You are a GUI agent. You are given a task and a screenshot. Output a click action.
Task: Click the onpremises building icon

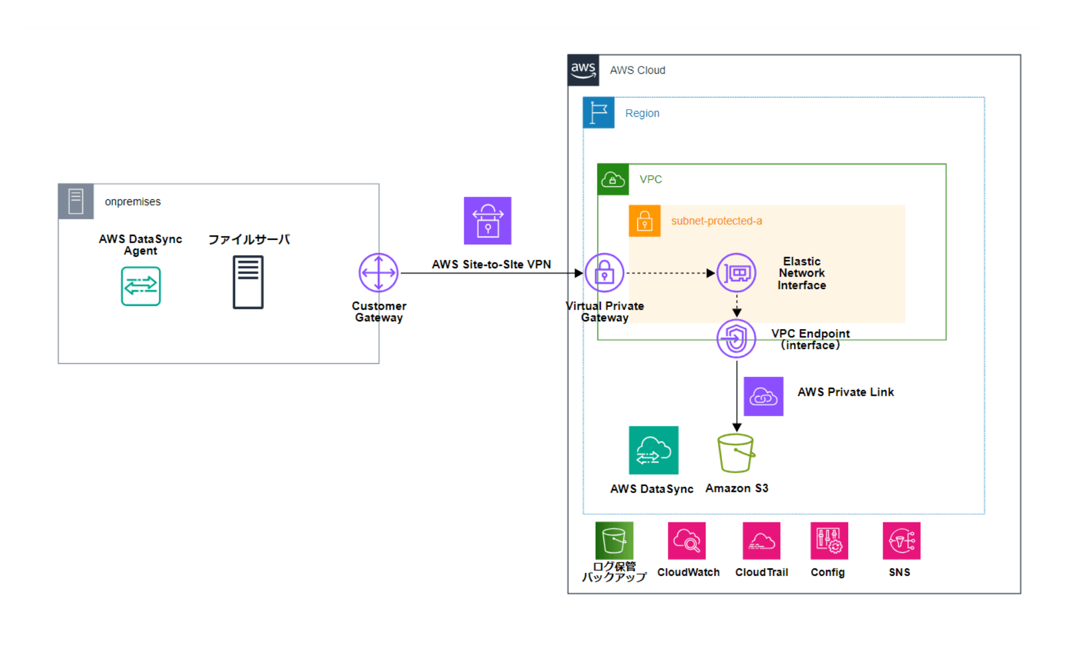[x=76, y=201]
